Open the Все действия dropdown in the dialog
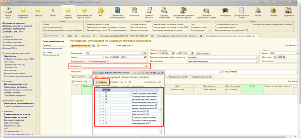Viewport: 301px width, 138px height. point(151,82)
